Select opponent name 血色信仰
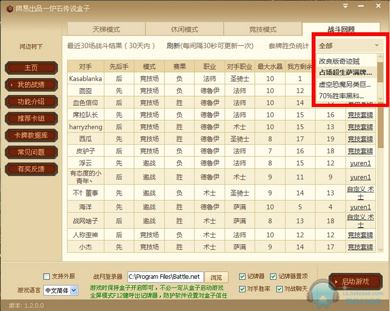The height and width of the screenshot is (311, 390). (x=86, y=103)
